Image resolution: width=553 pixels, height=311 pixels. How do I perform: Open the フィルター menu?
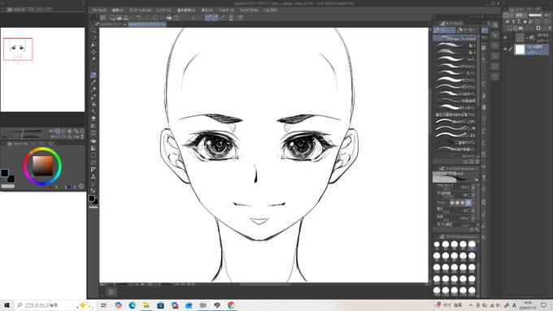[x=226, y=11]
